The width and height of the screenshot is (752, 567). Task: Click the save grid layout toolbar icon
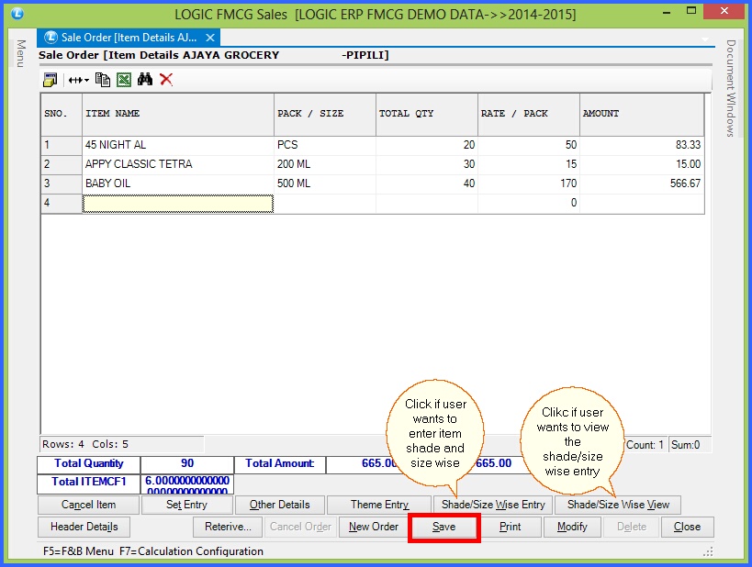(x=50, y=80)
